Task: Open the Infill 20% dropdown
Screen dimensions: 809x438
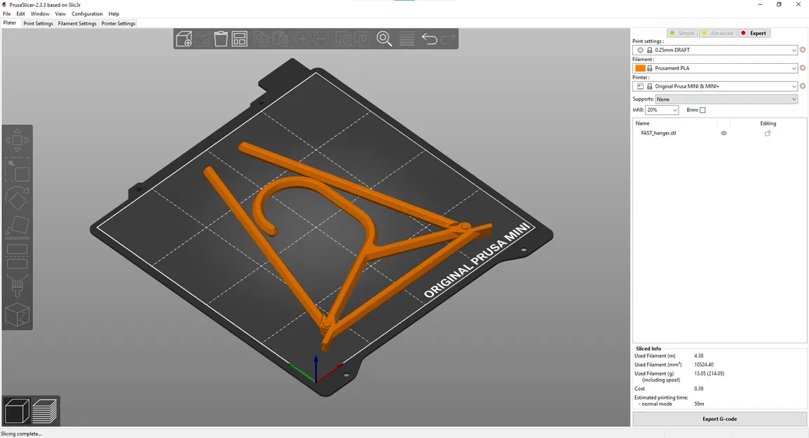Action: (x=662, y=110)
